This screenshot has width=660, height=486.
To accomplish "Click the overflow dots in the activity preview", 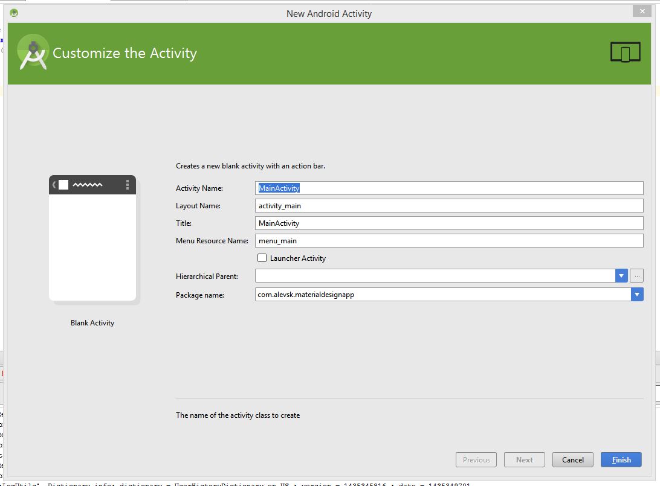I will pos(127,185).
